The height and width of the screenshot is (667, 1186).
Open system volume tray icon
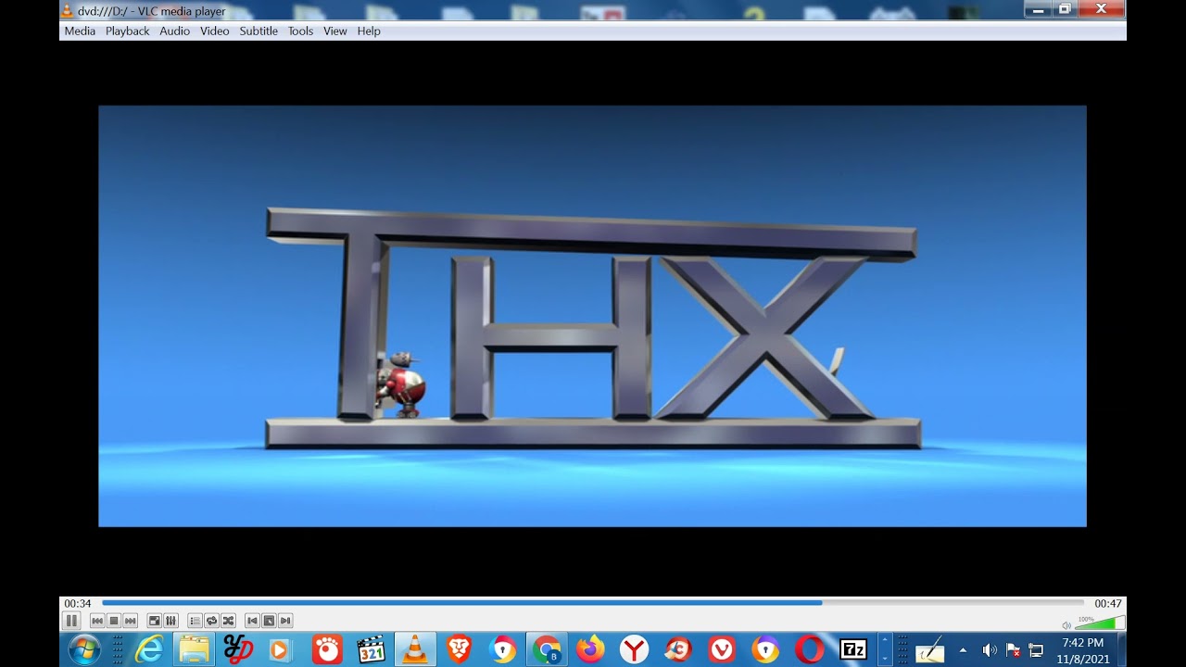point(989,650)
